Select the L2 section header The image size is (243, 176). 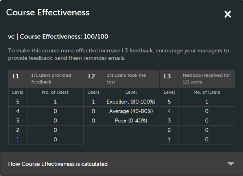[x=91, y=76]
